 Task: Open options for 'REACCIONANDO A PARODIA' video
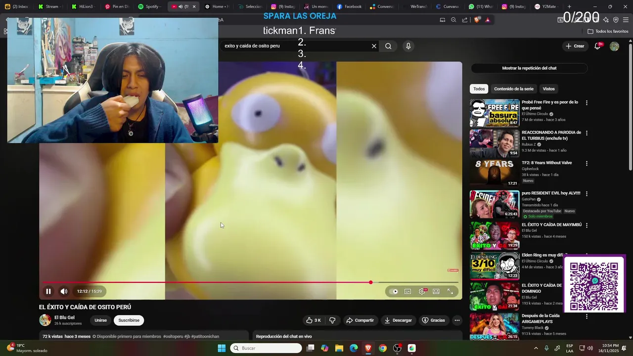click(587, 133)
